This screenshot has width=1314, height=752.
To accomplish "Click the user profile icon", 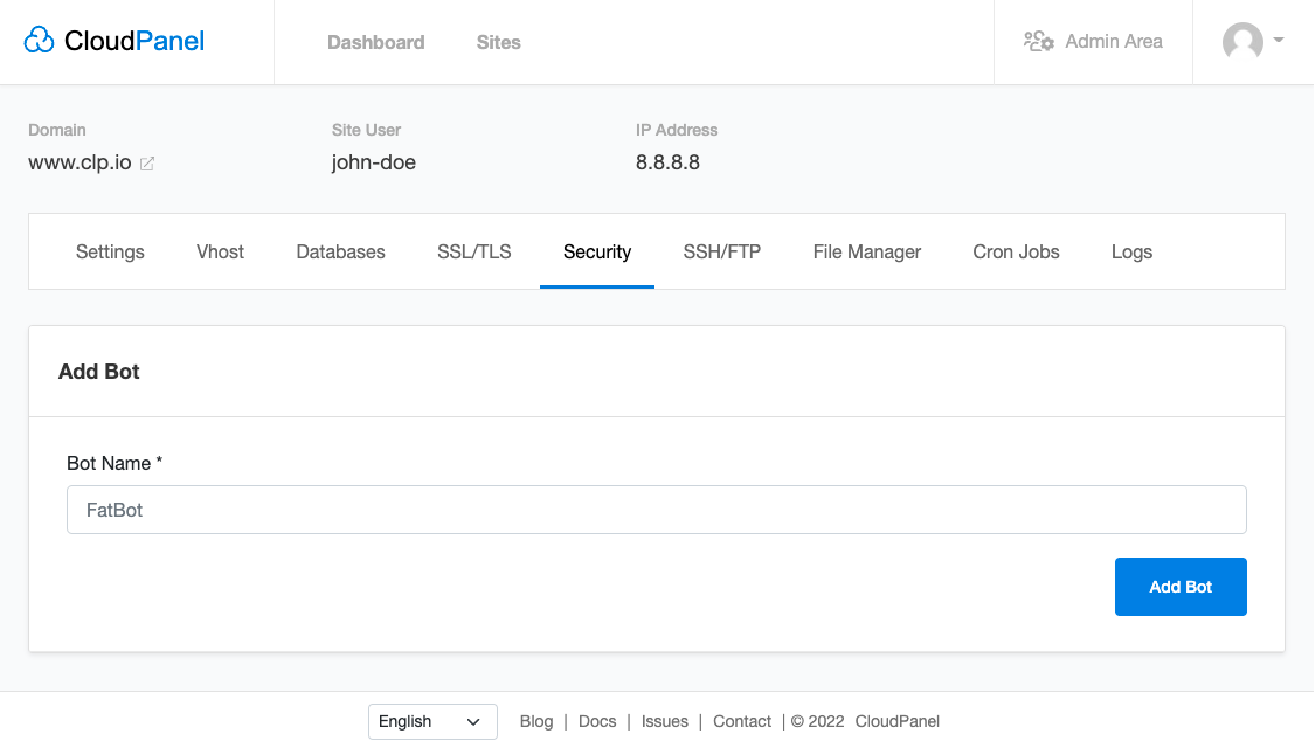I will pyautogui.click(x=1244, y=41).
